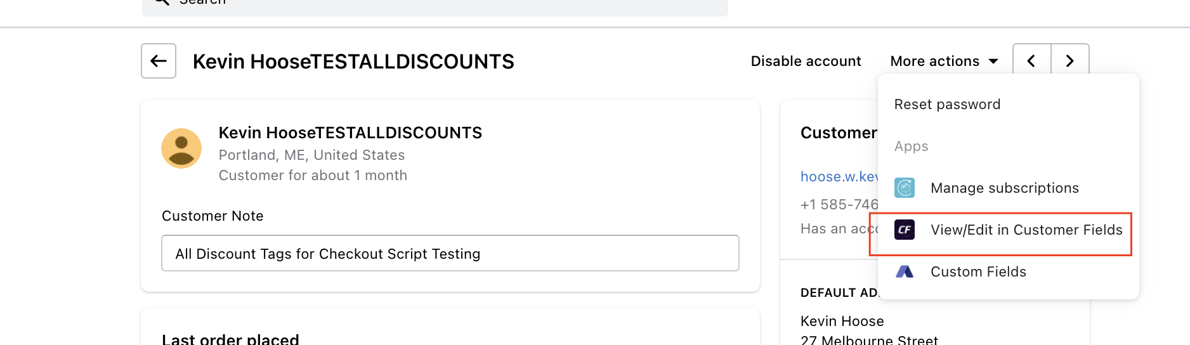Click the Manage subscriptions app icon
Screen dimensions: 1190x345
pyautogui.click(x=905, y=188)
